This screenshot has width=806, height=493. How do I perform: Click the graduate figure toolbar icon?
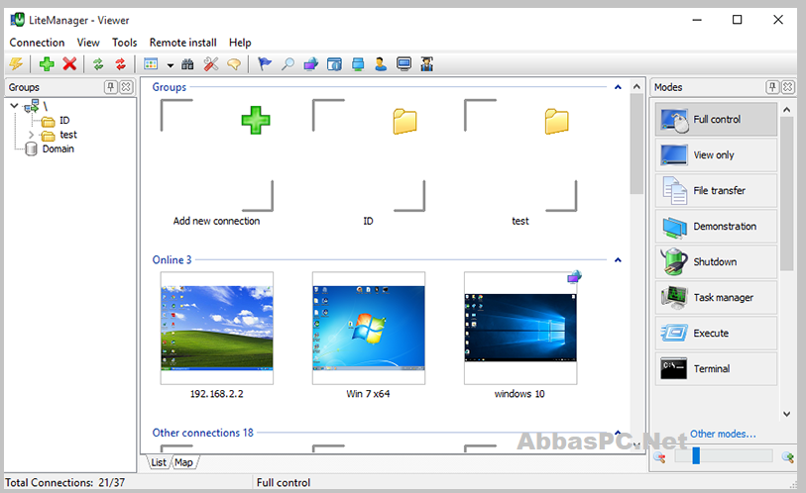coord(426,64)
